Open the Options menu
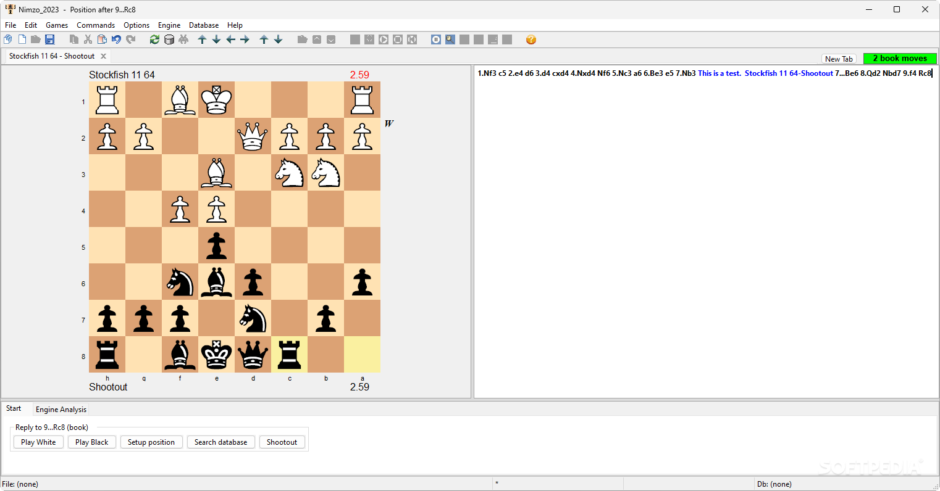 (x=136, y=25)
